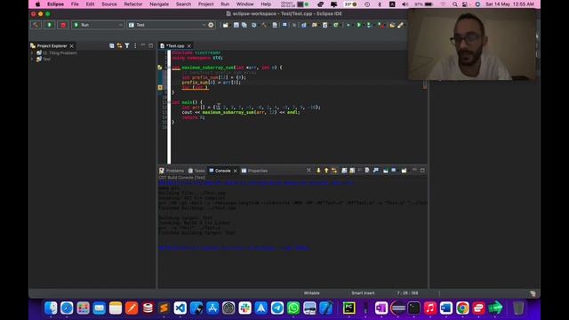Toggle Link with Editor in Project Explorer
The width and height of the screenshot is (569, 320).
click(x=119, y=45)
